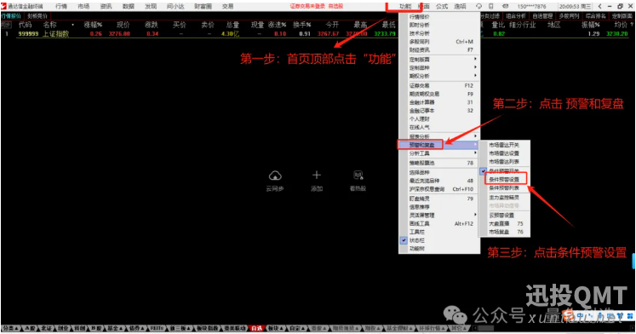Click the 通达信 logo icon at top-left
This screenshot has width=636, height=334.
pos(3,6)
